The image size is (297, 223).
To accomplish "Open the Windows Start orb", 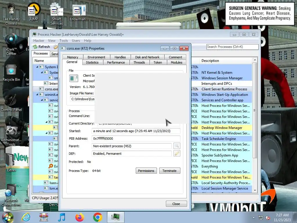I will point(8,217).
